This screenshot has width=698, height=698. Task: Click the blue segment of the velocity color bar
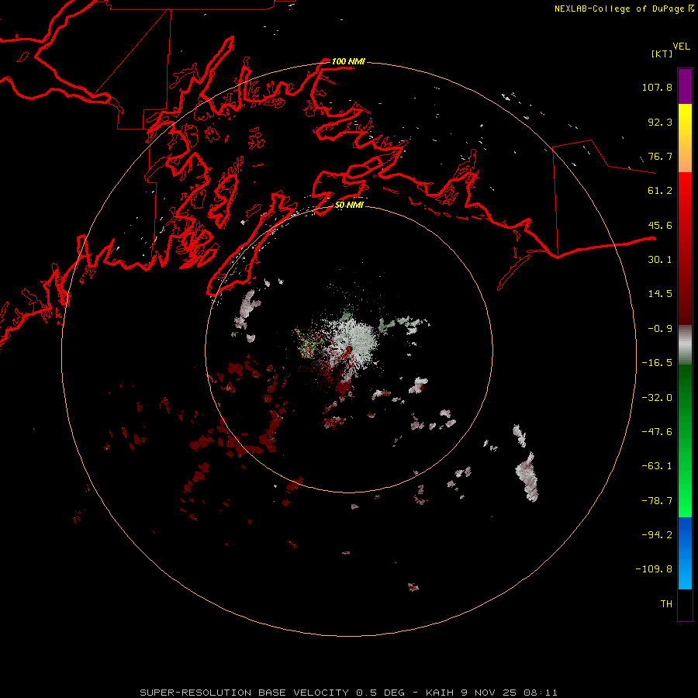click(685, 553)
